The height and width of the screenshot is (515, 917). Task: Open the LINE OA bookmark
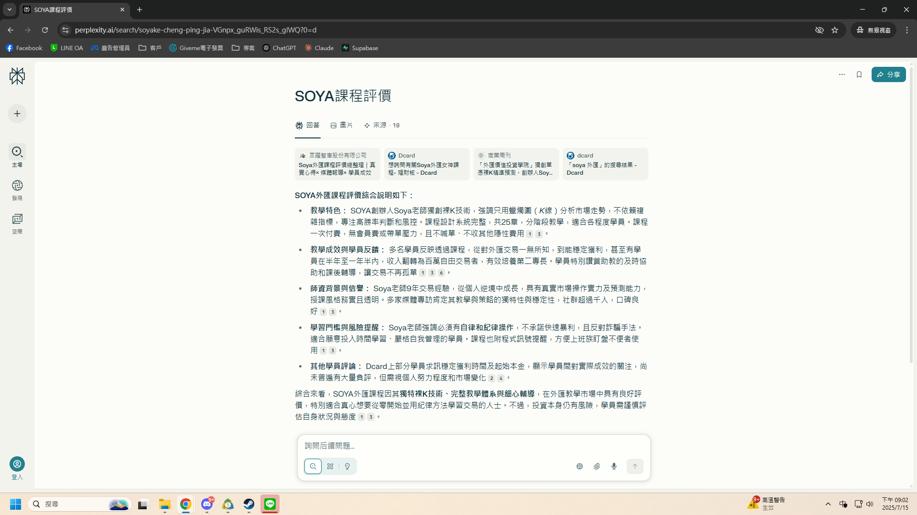(67, 48)
